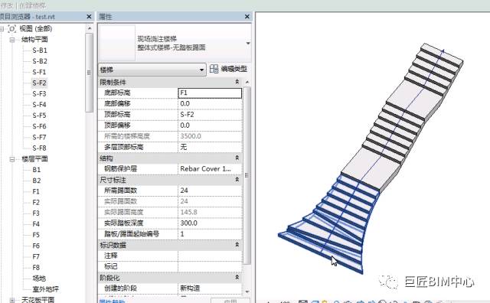Open structural plan S-F3
The width and height of the screenshot is (490, 303).
(x=39, y=93)
